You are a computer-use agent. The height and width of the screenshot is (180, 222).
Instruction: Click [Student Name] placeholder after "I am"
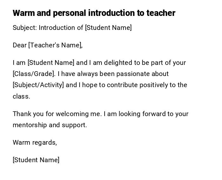tap(51, 63)
